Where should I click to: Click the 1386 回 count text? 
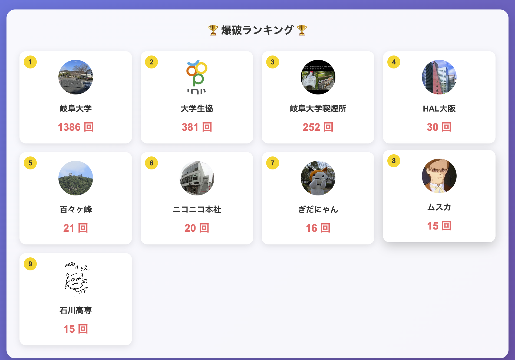76,127
